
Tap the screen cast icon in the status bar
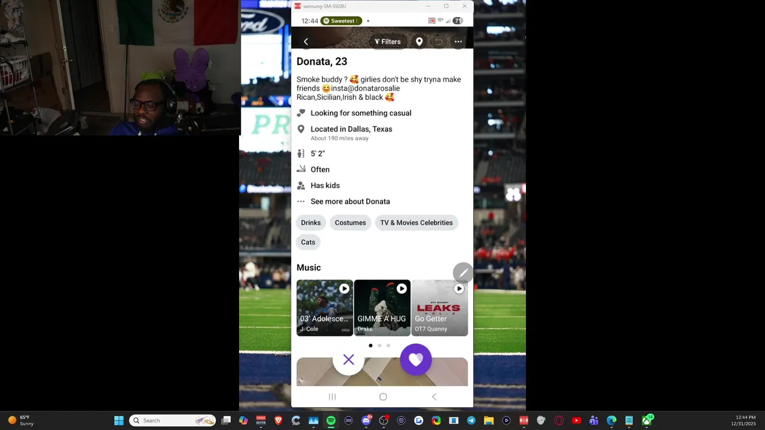click(432, 21)
